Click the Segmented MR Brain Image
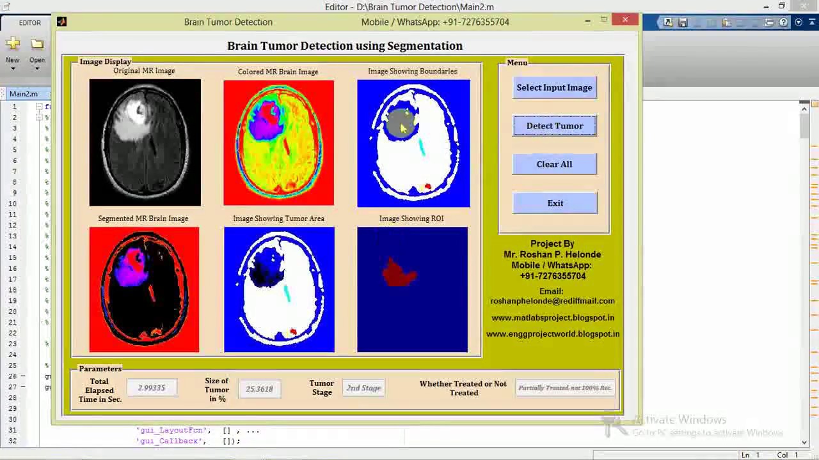 [x=144, y=289]
